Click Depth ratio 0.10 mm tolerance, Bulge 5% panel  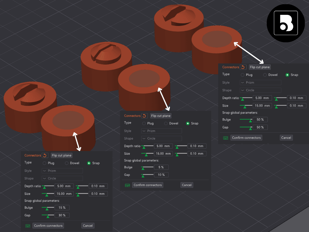click(x=197, y=146)
